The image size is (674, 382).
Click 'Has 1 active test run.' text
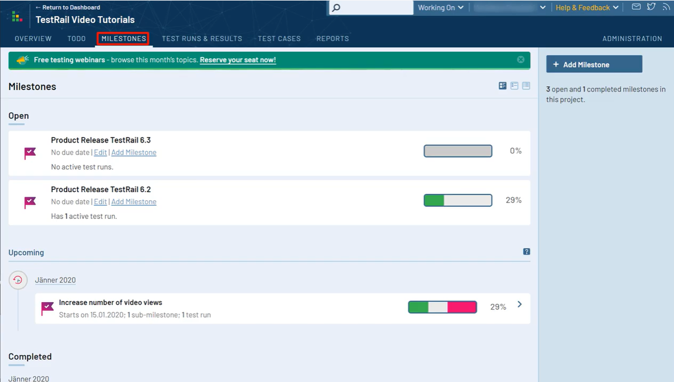pyautogui.click(x=84, y=216)
